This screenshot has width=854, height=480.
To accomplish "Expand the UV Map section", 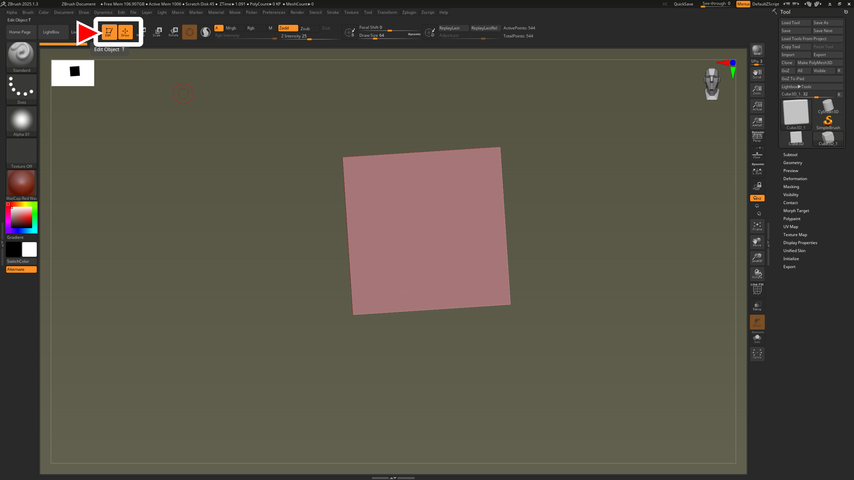I will click(x=790, y=227).
